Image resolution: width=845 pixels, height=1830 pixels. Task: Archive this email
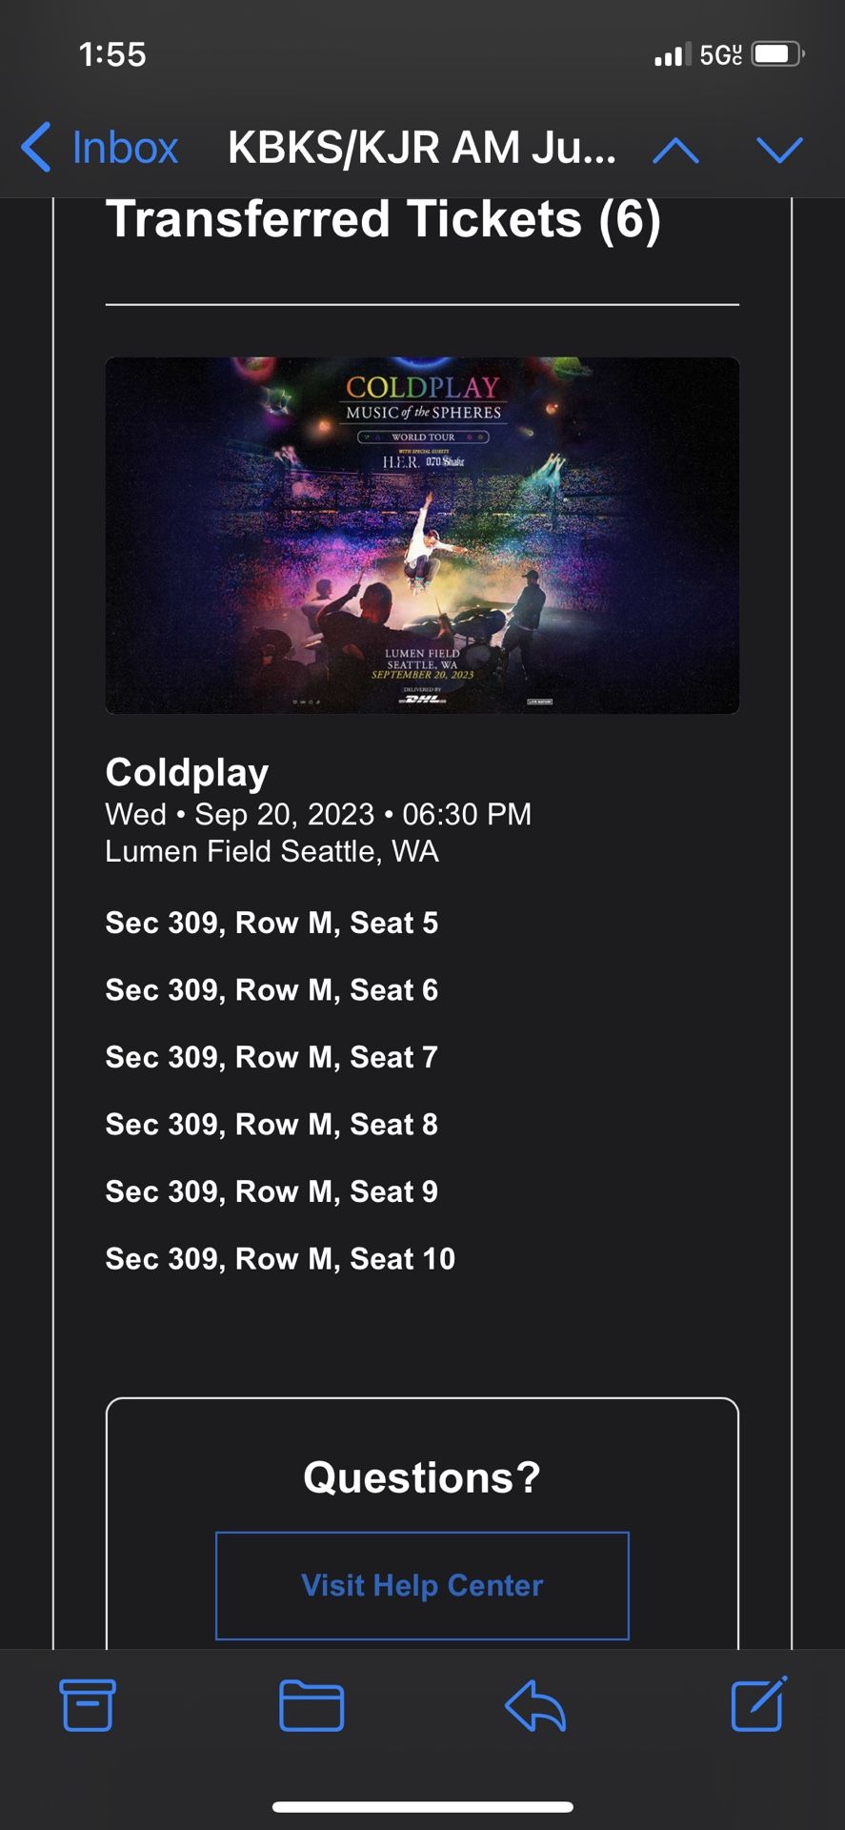click(x=87, y=1707)
